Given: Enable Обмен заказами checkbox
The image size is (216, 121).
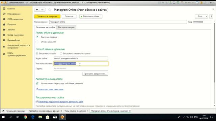Looking at the screenshot, I should click(37, 42).
